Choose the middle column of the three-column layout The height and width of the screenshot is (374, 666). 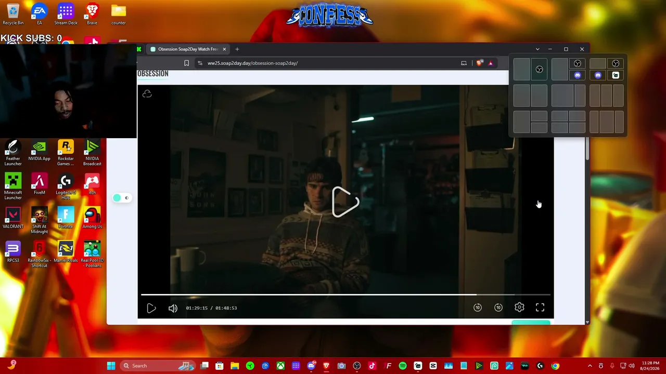pyautogui.click(x=607, y=96)
